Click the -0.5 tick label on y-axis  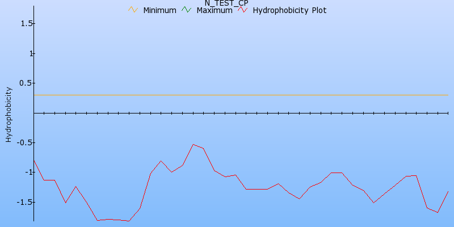point(24,142)
